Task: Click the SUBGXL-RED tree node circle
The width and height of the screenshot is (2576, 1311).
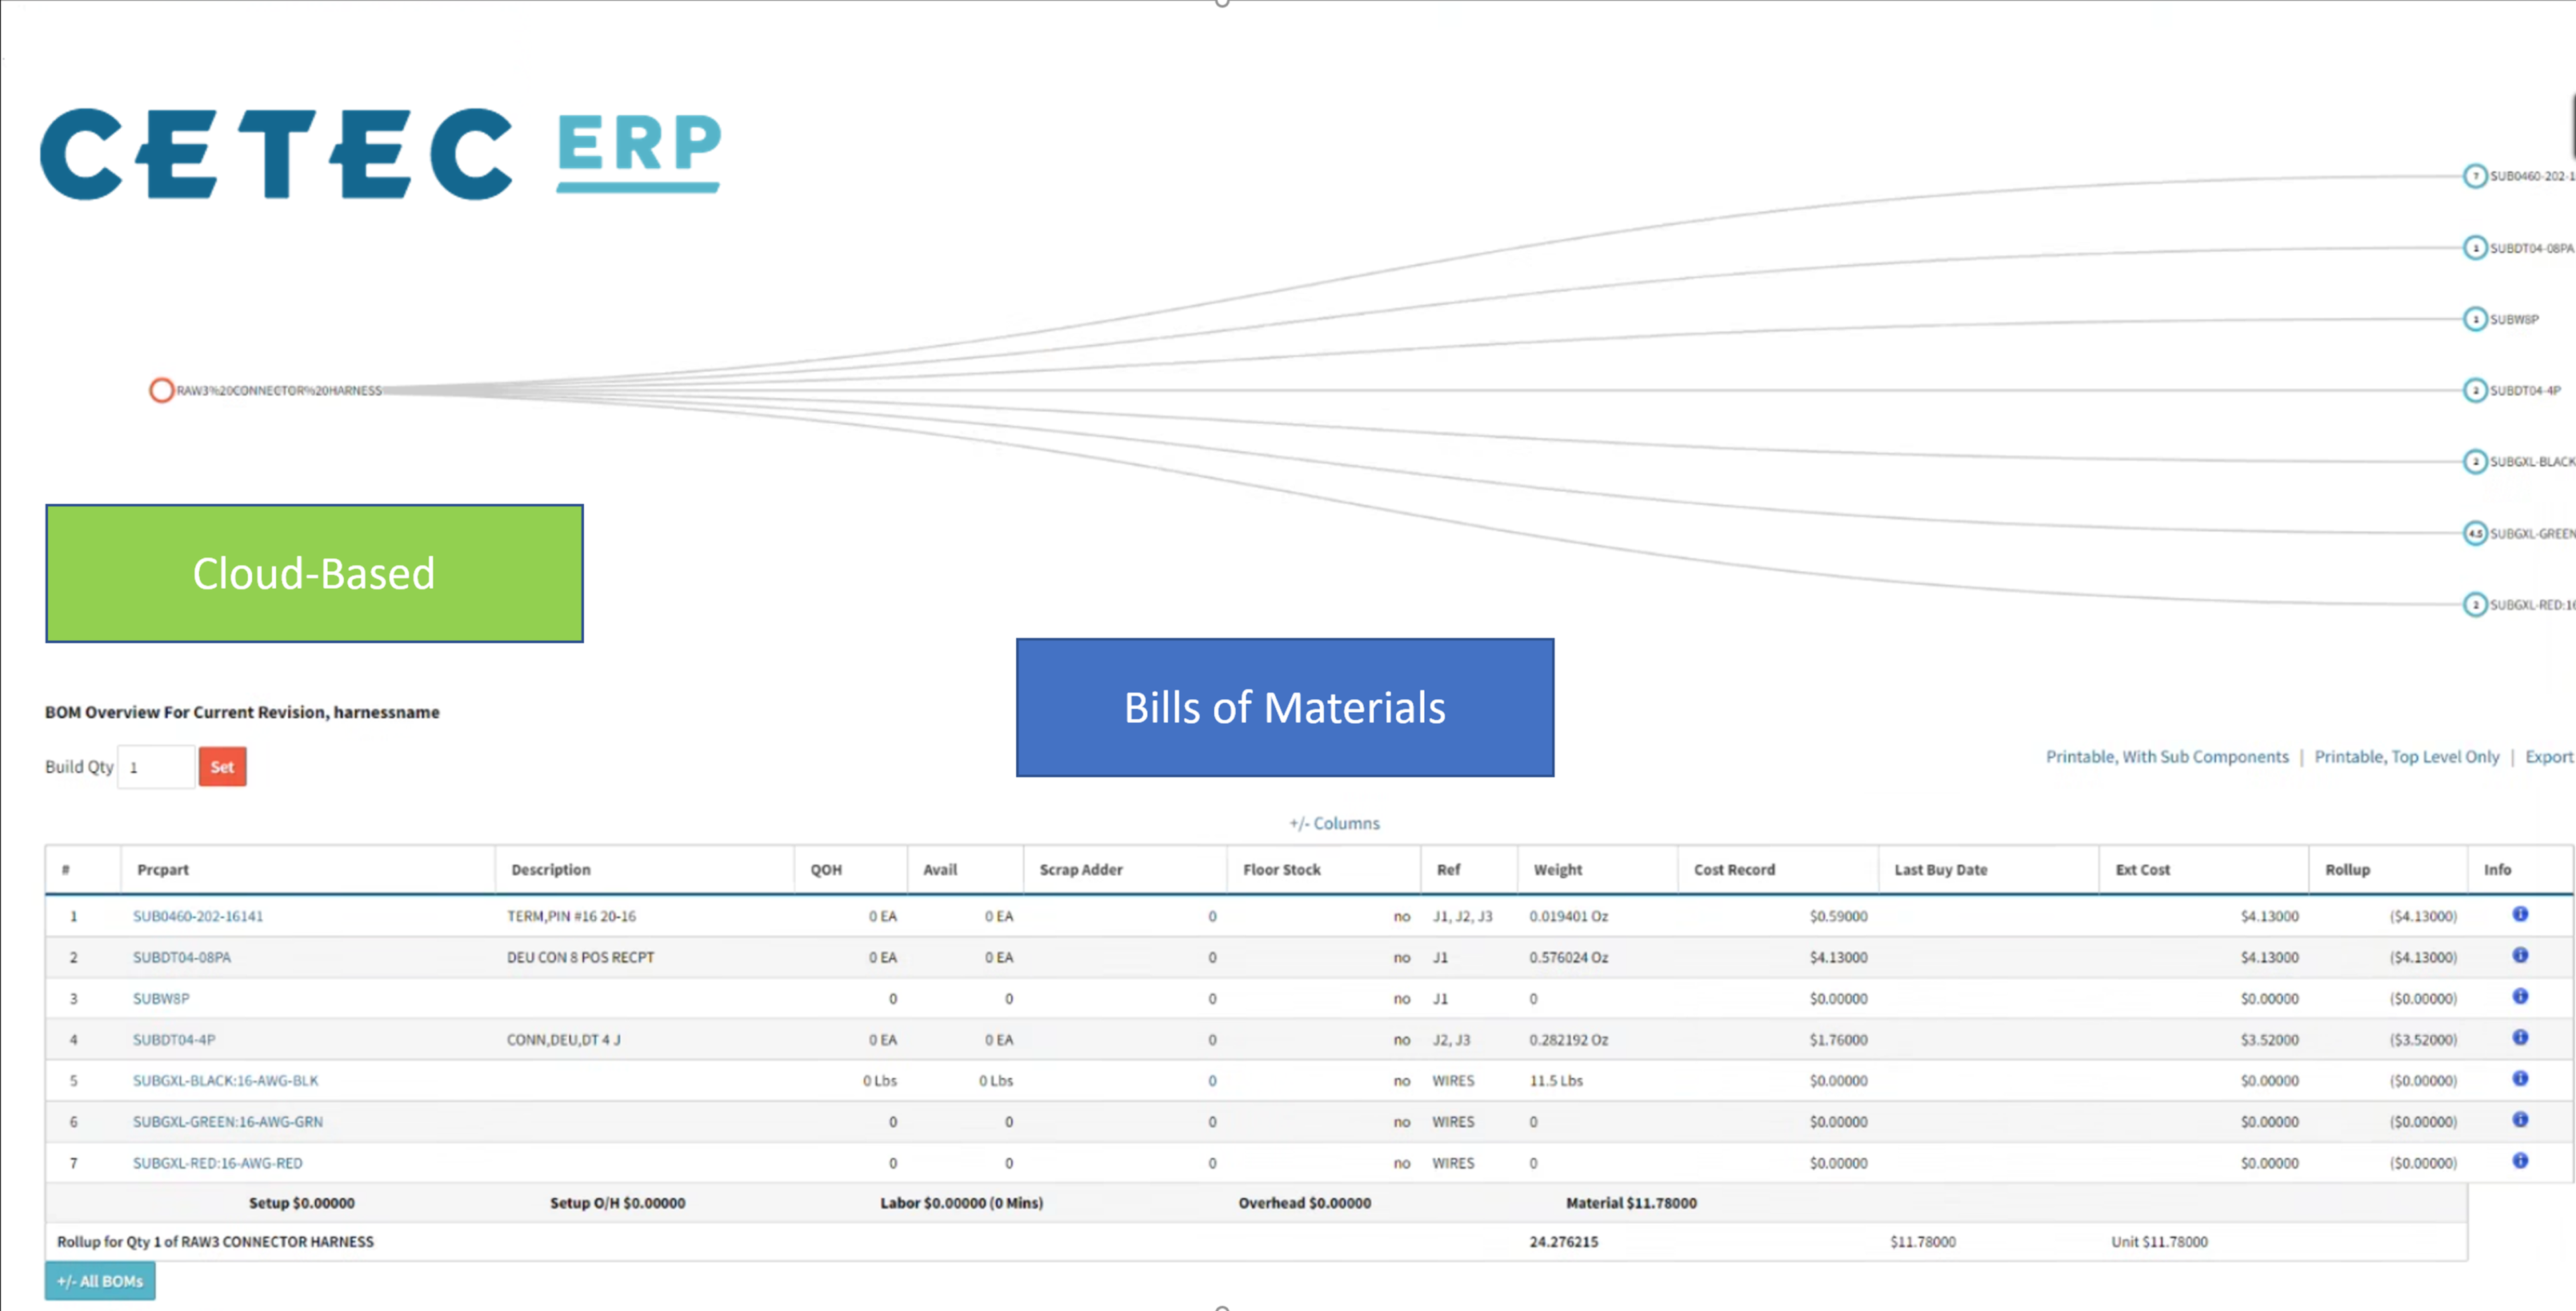Action: pos(2475,604)
